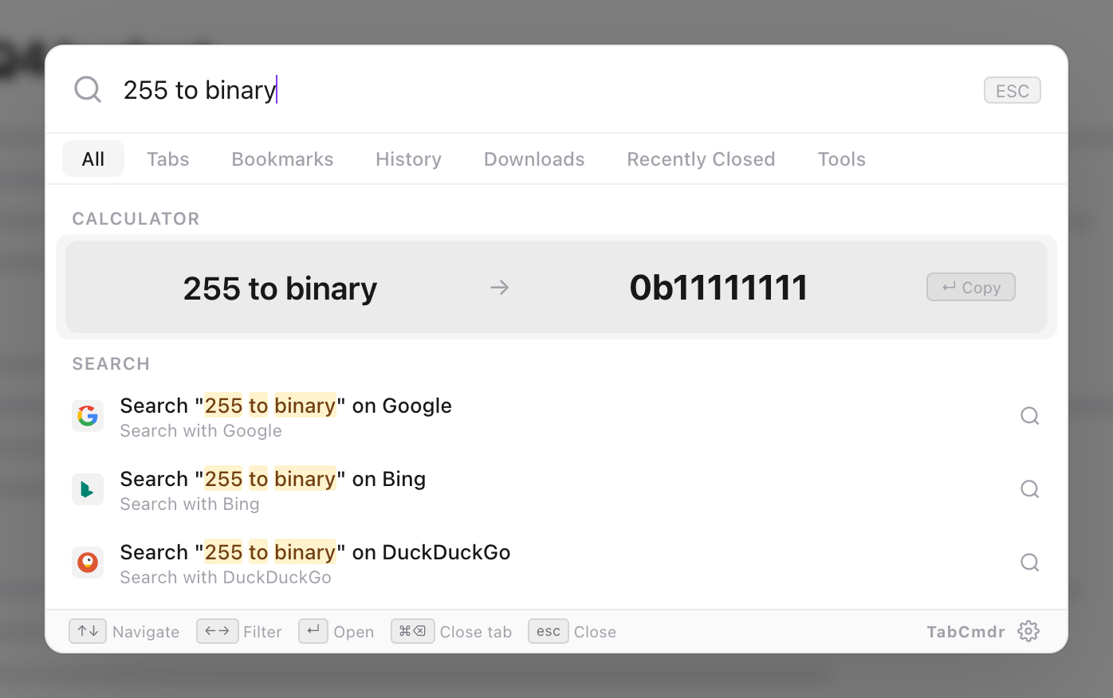
Task: Click the arrow between expression and result
Action: pyautogui.click(x=500, y=287)
